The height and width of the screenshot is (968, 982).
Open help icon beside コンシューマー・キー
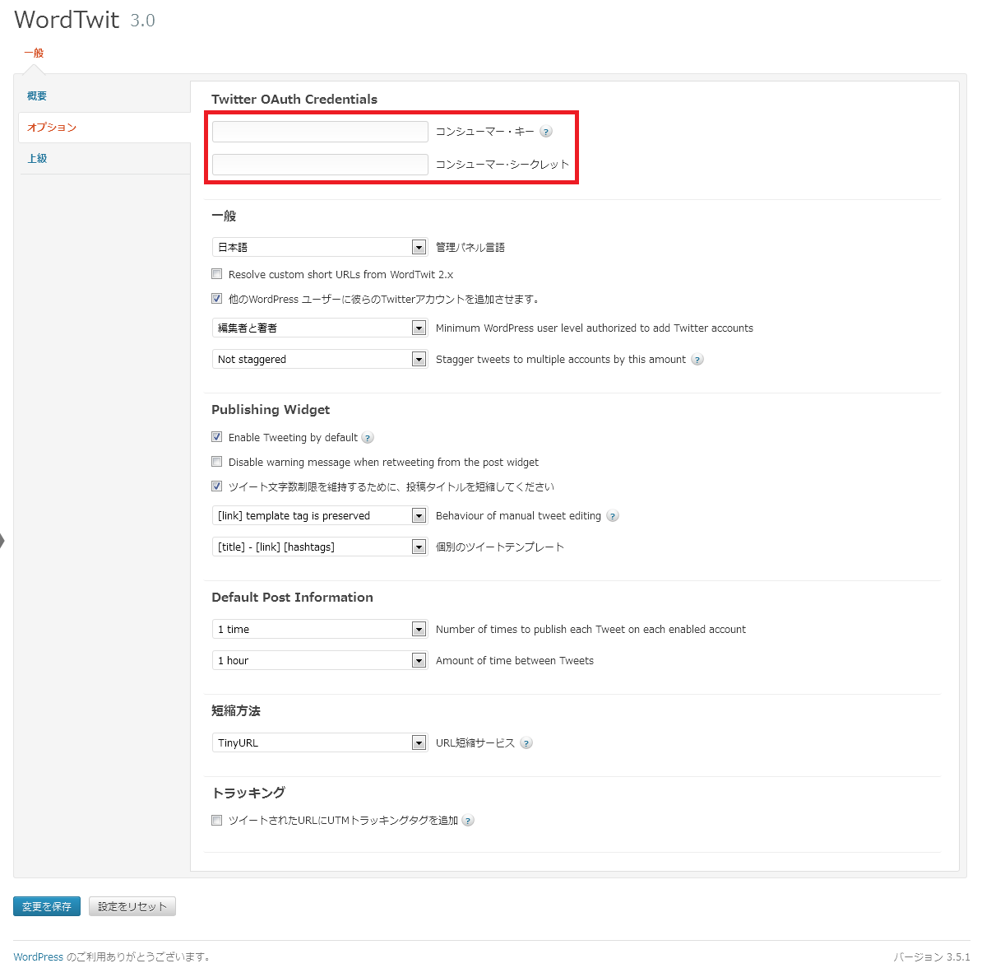[x=546, y=132]
